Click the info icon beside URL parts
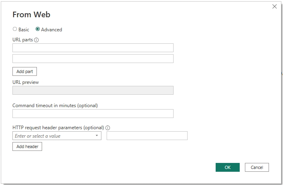This screenshot has height=185, width=283. (36, 40)
